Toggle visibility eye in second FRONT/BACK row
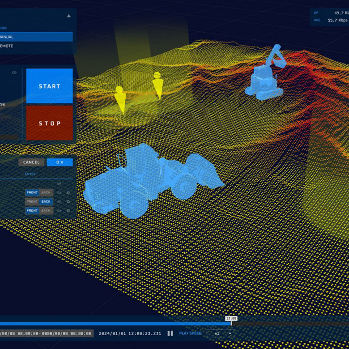This screenshot has height=349, width=349. point(59,202)
